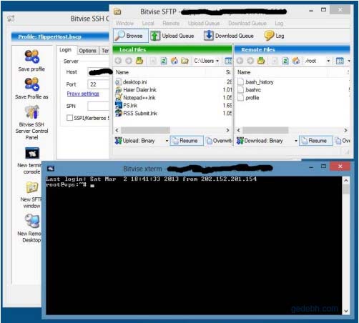The image size is (359, 323).
Task: Click Save profile icon in SSH Client
Action: click(x=31, y=56)
